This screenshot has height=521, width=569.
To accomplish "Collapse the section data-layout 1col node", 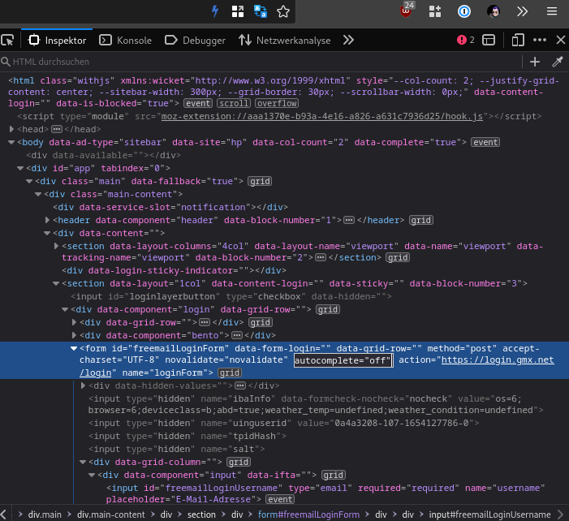I will 56,283.
